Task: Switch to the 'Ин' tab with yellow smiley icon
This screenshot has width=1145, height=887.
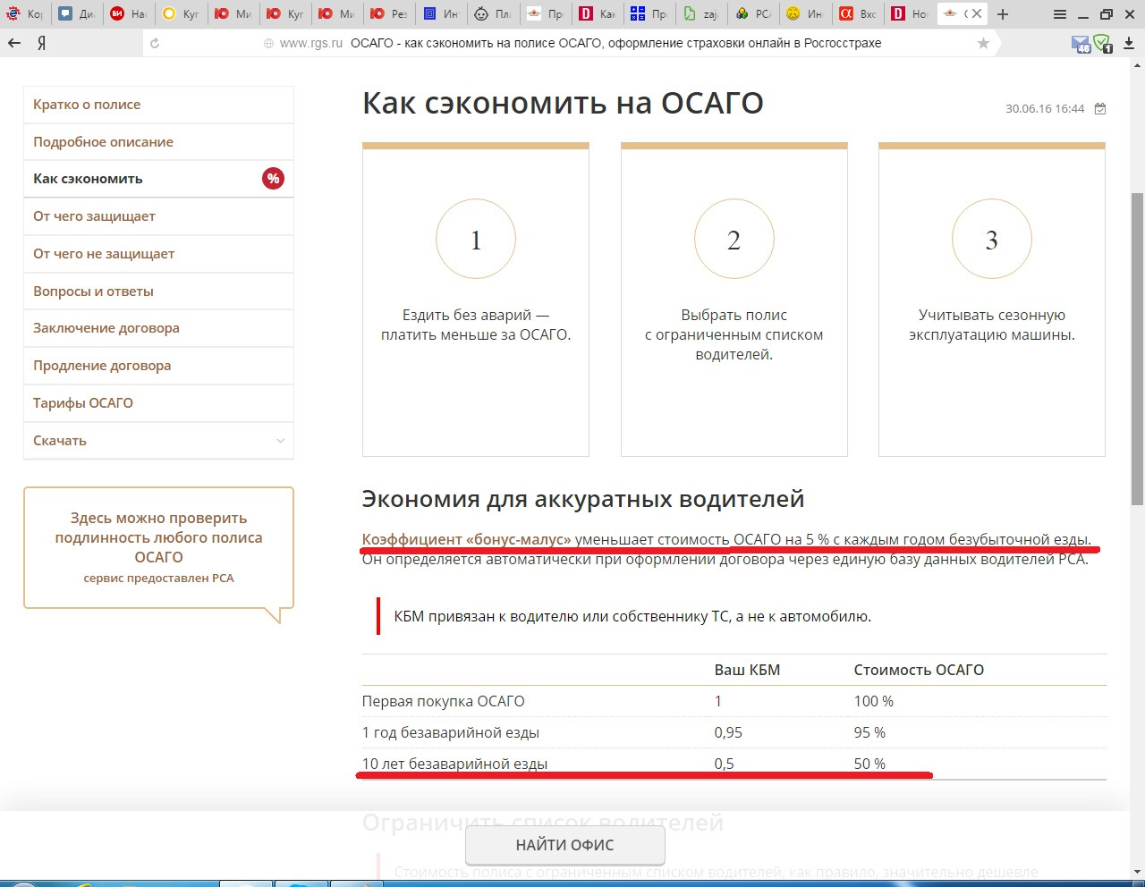Action: 805,13
